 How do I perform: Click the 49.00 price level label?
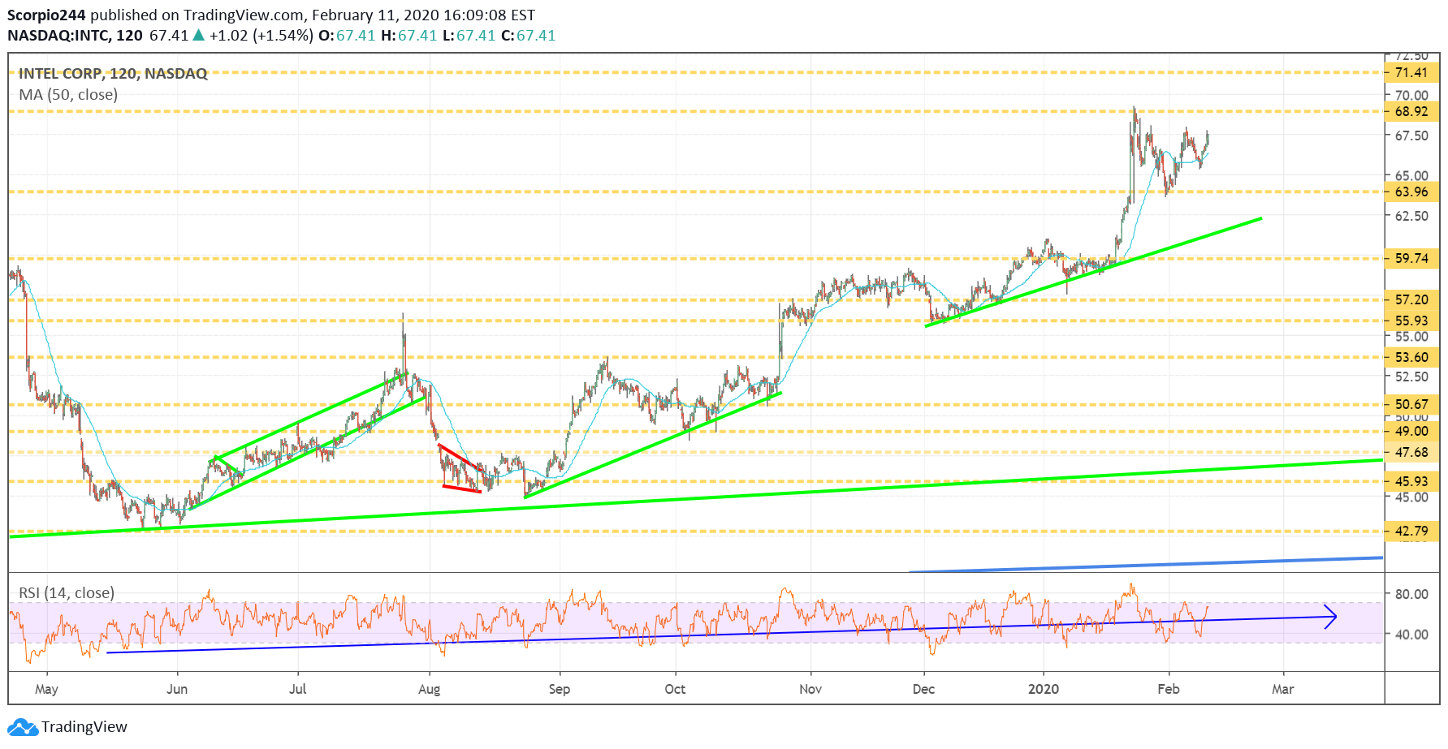(1411, 431)
